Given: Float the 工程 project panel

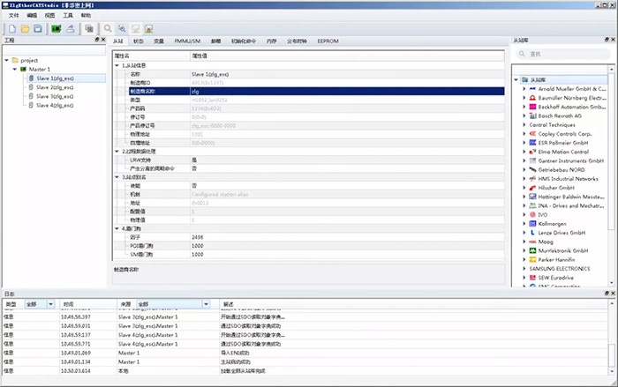Looking at the screenshot, I should [x=97, y=40].
